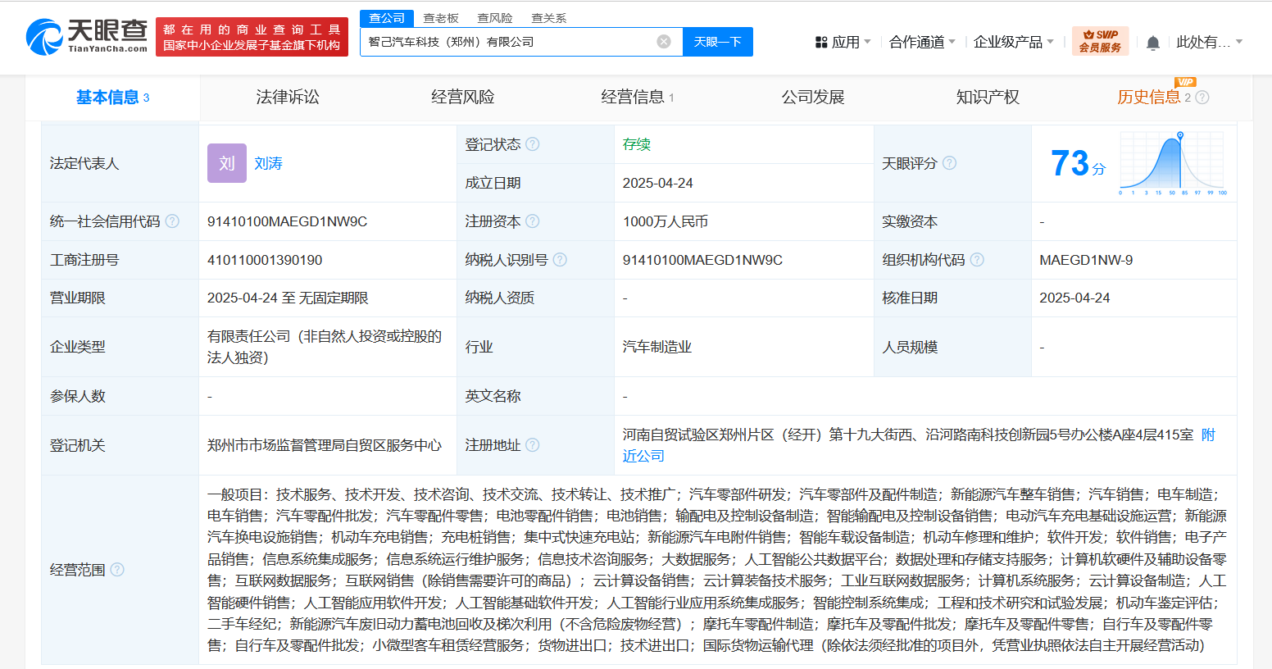The height and width of the screenshot is (669, 1272).
Task: Click help icon next to 经营范围
Action: pos(117,570)
